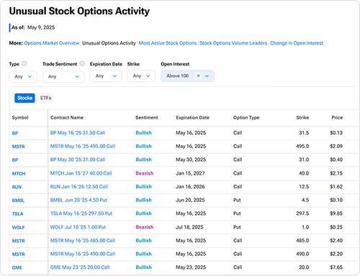This screenshot has height=276, width=360.
Task: Open the BMBL symbol link
Action: (18, 201)
